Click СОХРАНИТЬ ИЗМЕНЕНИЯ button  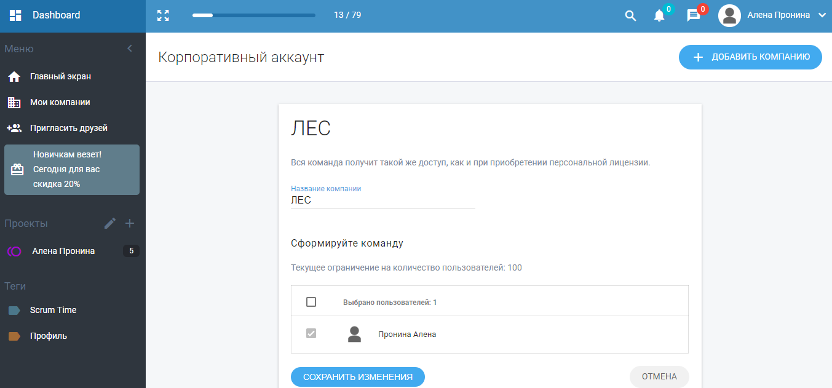(x=358, y=377)
